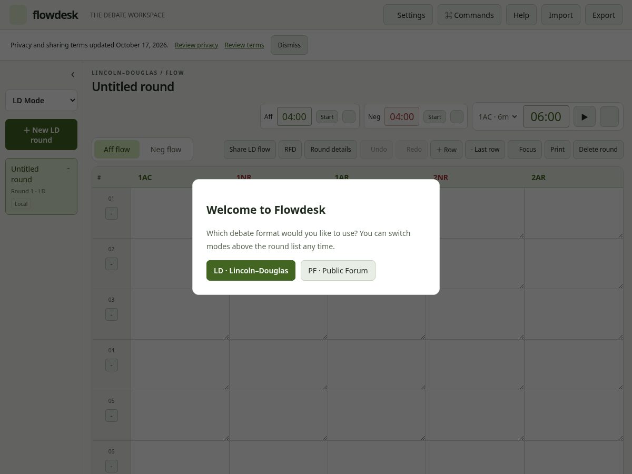Add a row with + Row
The width and height of the screenshot is (632, 474).
coord(447,150)
